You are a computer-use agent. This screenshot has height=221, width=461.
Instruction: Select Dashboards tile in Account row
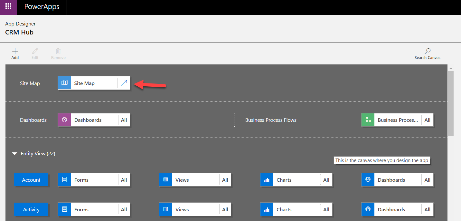tap(398, 180)
